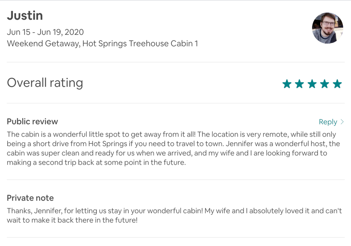Click the Reply link
The width and height of the screenshot is (351, 246).
click(328, 122)
